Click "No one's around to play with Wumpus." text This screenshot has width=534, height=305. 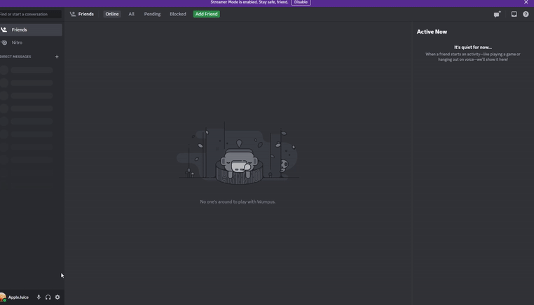[x=238, y=201]
